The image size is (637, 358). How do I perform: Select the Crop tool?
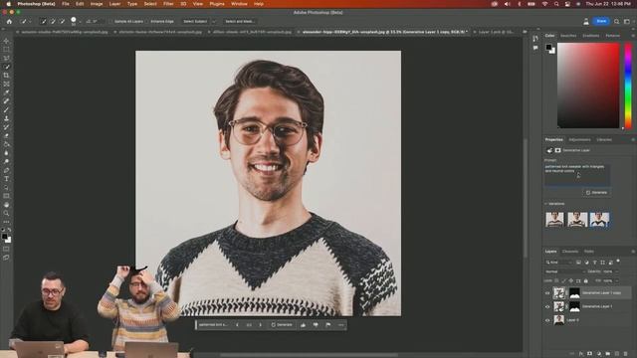6,76
